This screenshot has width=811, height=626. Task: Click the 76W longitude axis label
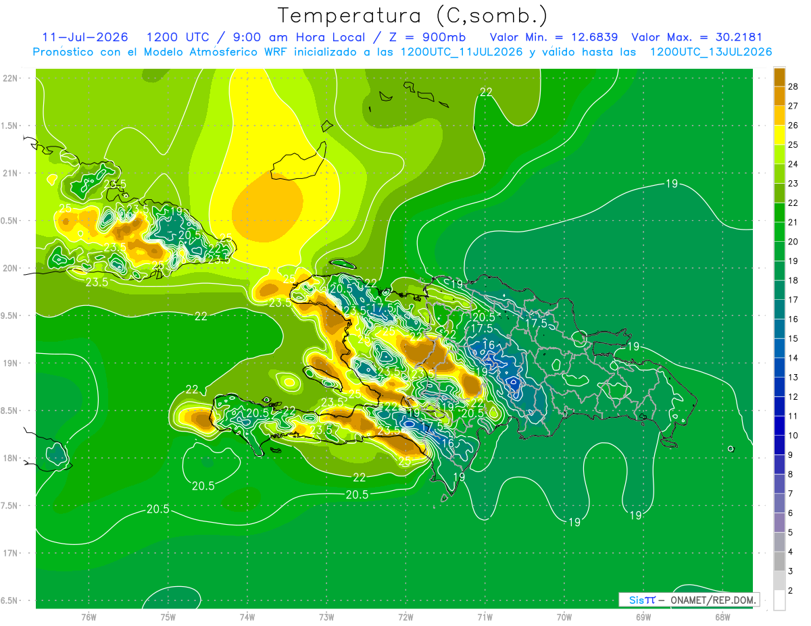click(x=89, y=617)
